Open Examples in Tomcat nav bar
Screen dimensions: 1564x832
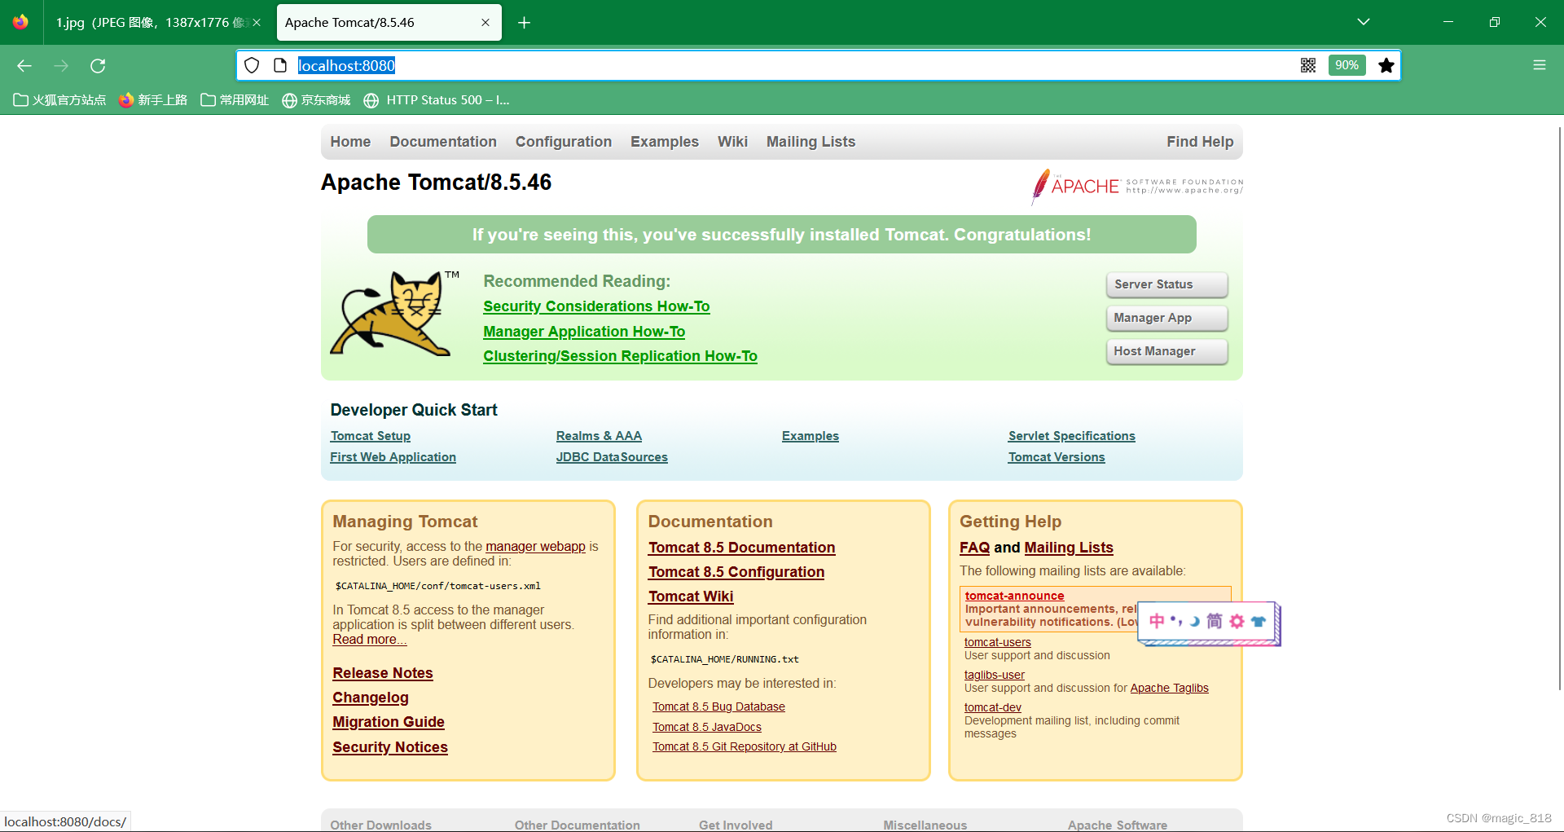[x=665, y=142]
